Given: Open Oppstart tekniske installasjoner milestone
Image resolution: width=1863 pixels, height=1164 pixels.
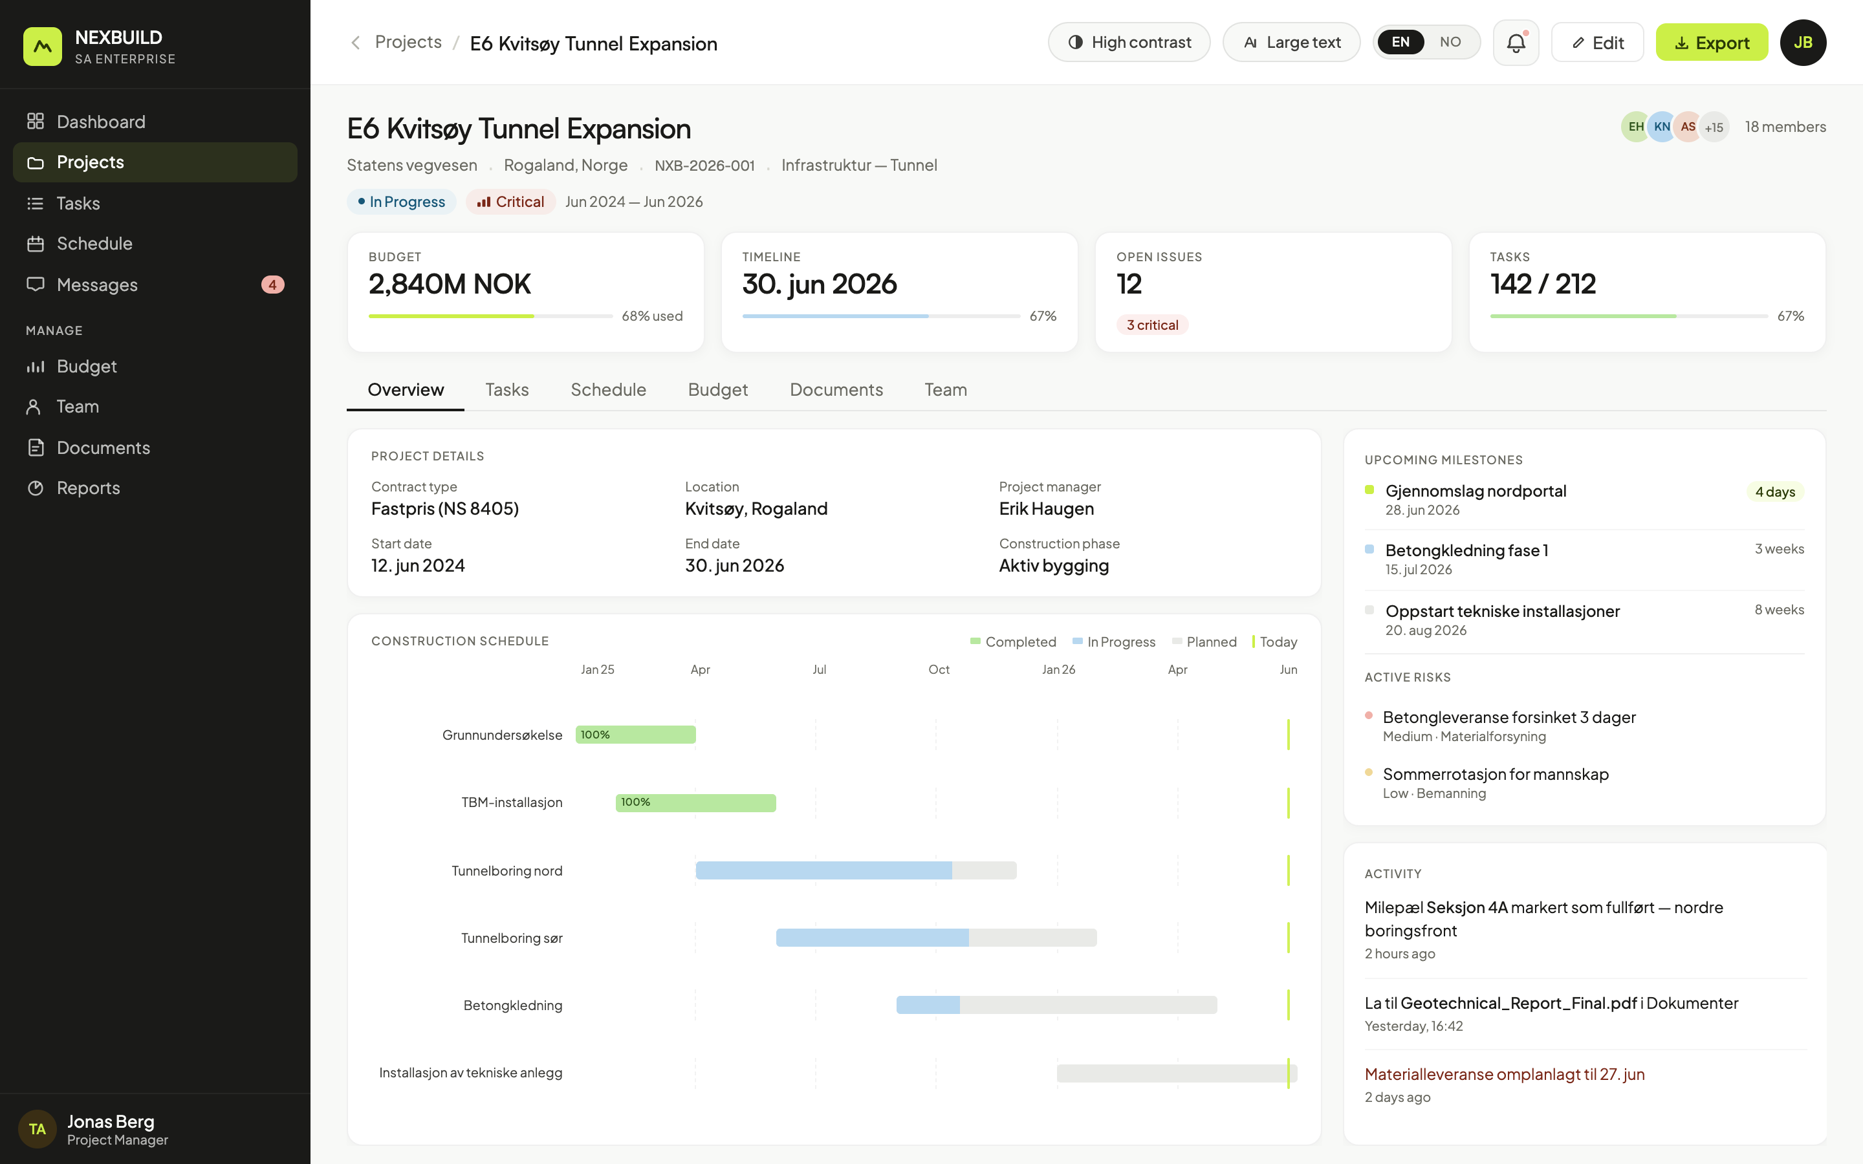Looking at the screenshot, I should tap(1584, 620).
